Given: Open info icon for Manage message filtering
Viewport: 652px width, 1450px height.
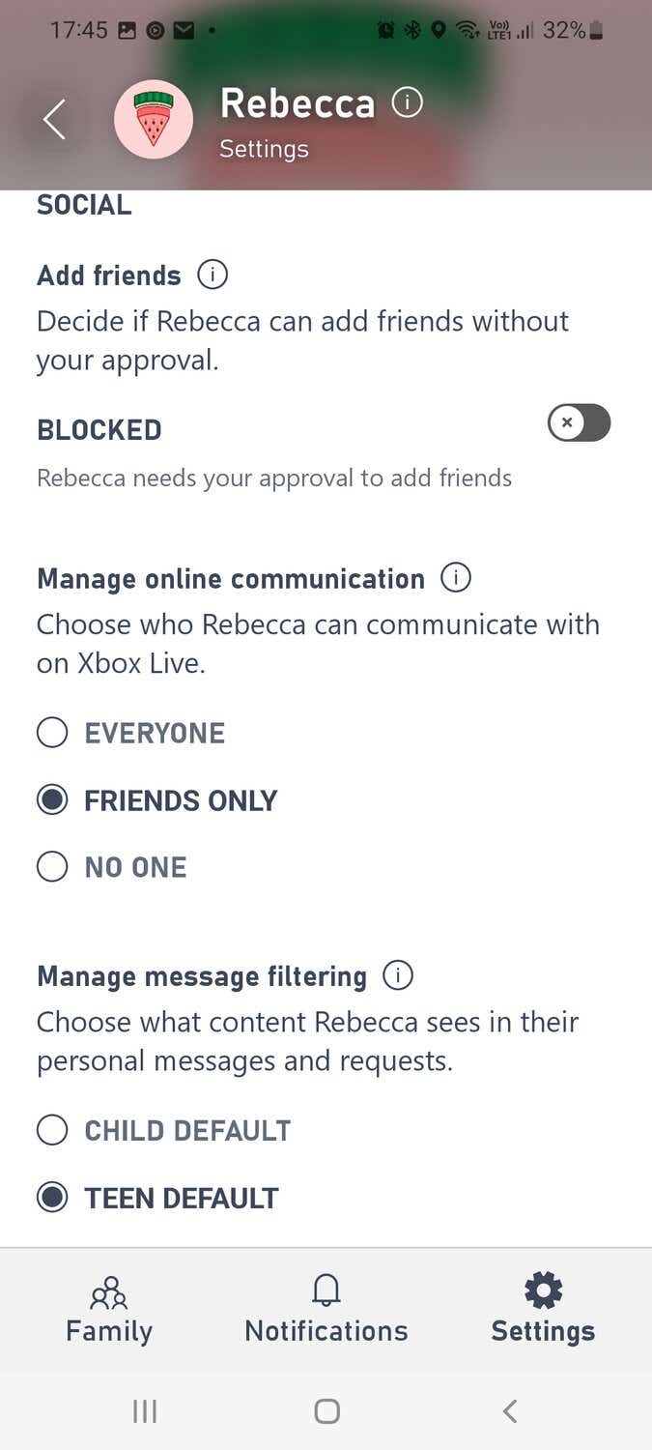Looking at the screenshot, I should [398, 975].
